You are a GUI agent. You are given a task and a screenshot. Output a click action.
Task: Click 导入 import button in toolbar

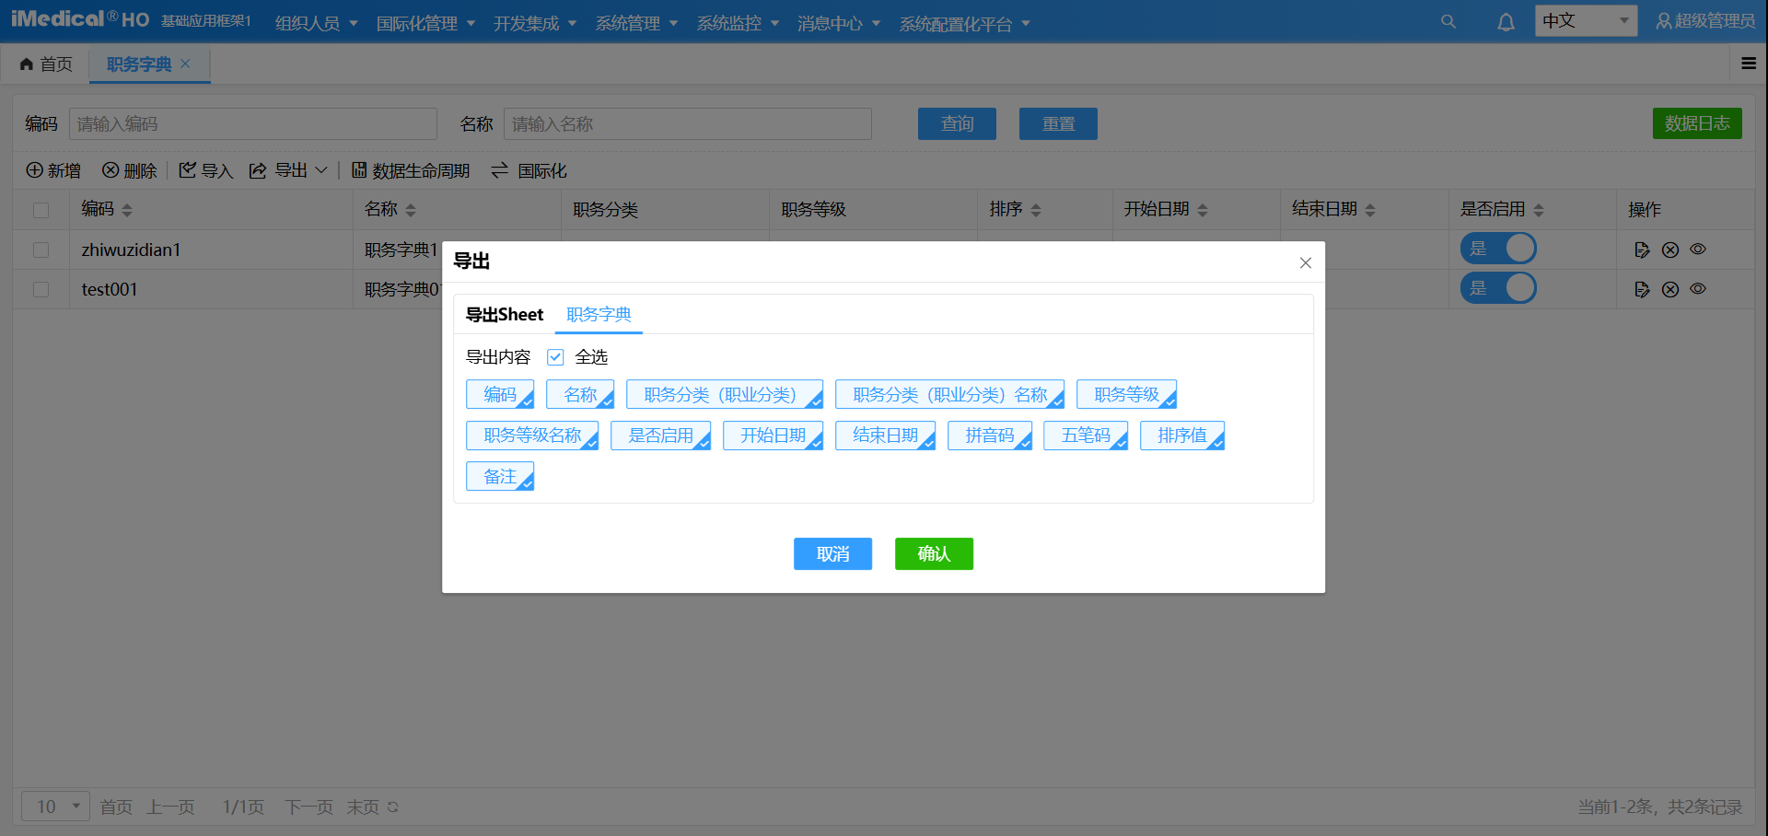pyautogui.click(x=205, y=170)
